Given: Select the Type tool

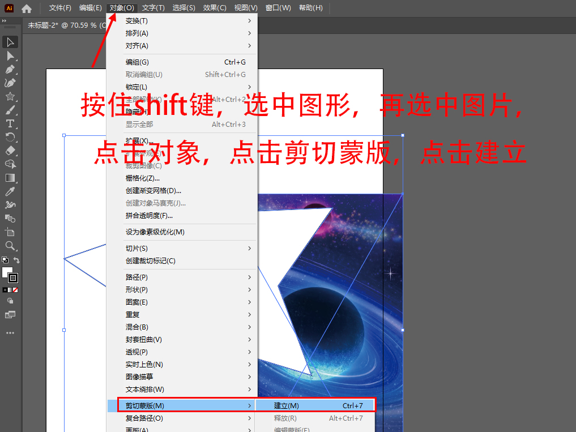Looking at the screenshot, I should tap(10, 123).
